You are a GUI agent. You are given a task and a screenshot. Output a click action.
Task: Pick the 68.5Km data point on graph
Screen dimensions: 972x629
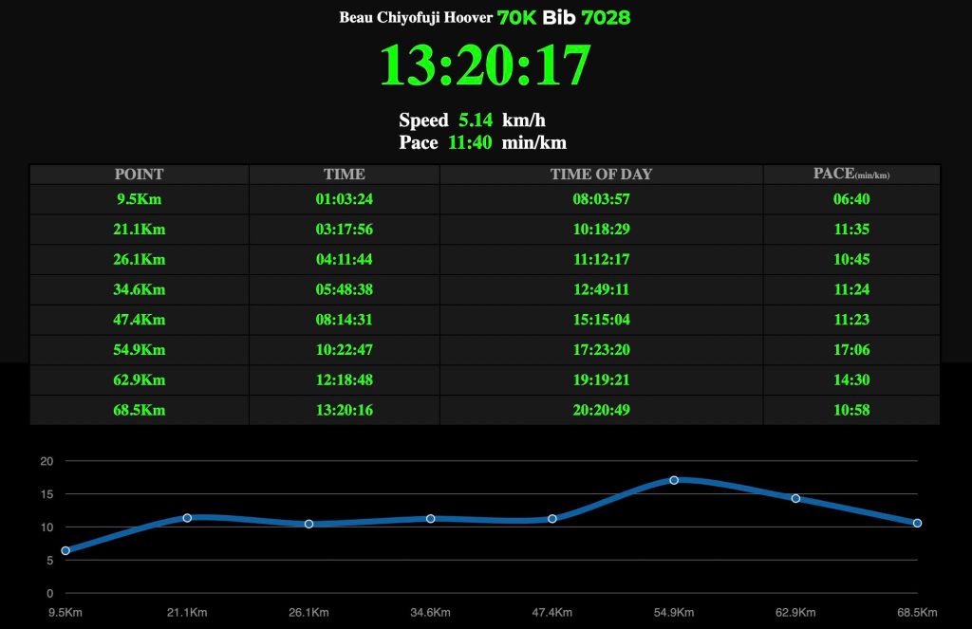pos(917,523)
